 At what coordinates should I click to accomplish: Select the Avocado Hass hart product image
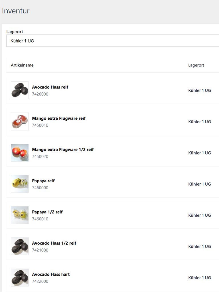20,277
